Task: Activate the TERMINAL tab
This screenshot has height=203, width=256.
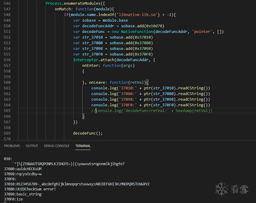Action: (83, 146)
